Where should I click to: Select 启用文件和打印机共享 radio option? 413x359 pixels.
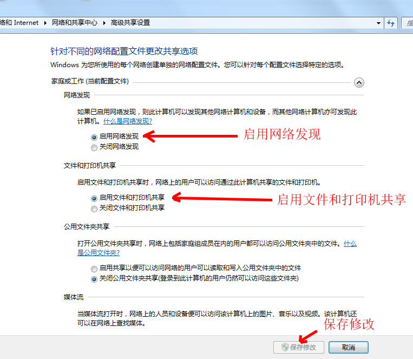(94, 198)
